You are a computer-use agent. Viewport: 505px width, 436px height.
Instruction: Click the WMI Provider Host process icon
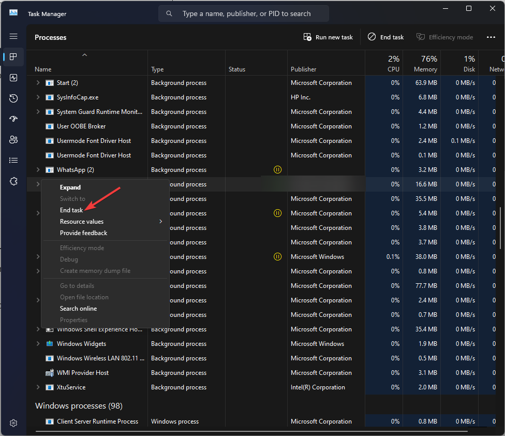pos(50,373)
